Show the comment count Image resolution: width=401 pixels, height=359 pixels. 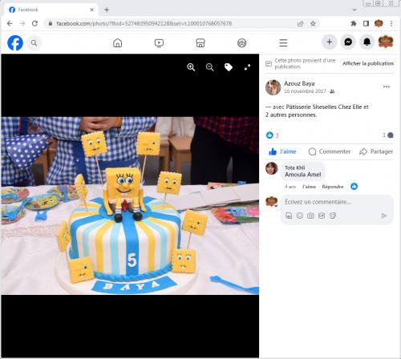coord(388,135)
